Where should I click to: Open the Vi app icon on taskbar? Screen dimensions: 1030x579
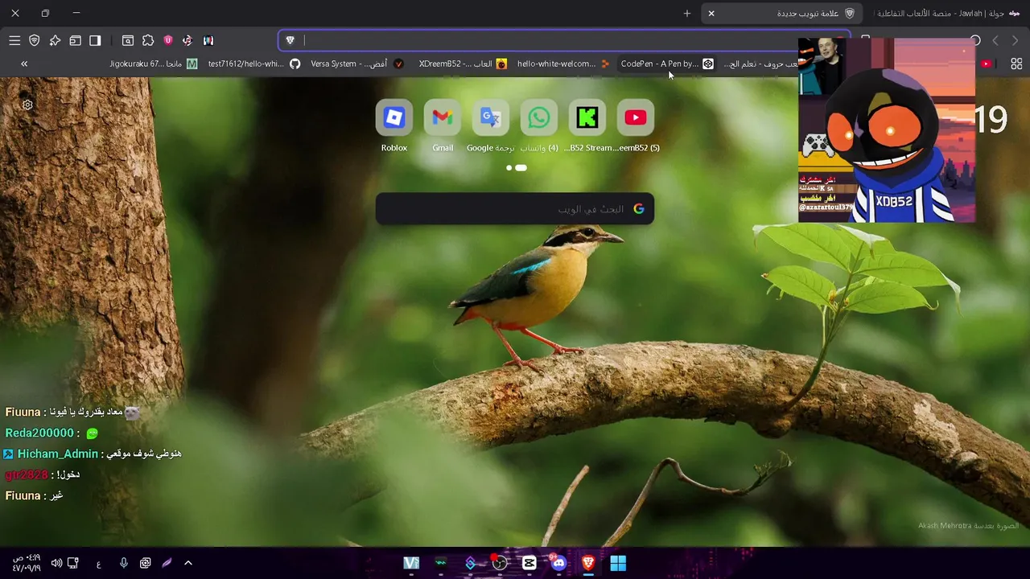click(x=411, y=563)
